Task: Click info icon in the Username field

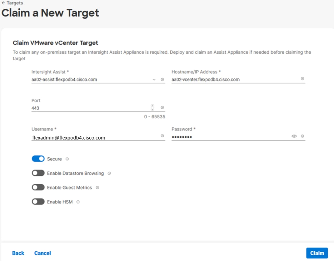Action: (x=162, y=136)
